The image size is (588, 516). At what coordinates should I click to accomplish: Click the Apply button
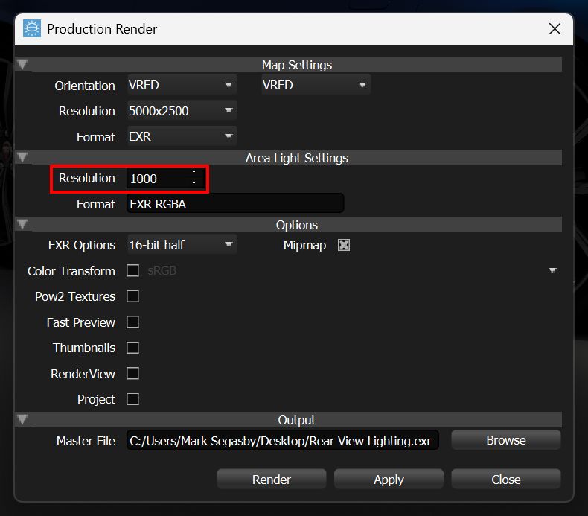click(389, 480)
